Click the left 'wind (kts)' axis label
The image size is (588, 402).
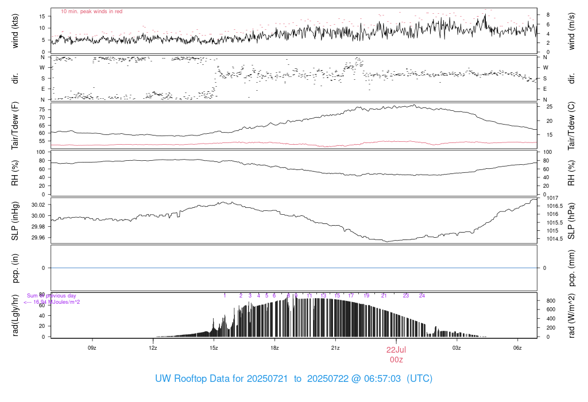(15, 31)
